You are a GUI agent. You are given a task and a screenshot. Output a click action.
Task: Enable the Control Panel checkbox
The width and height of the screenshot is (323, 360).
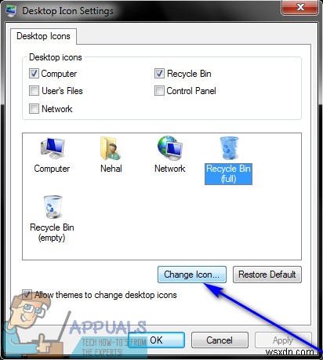(x=159, y=91)
